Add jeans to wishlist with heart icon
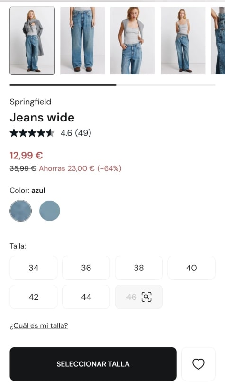 coord(198,364)
